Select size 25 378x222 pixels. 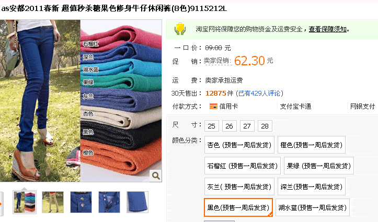click(x=211, y=126)
